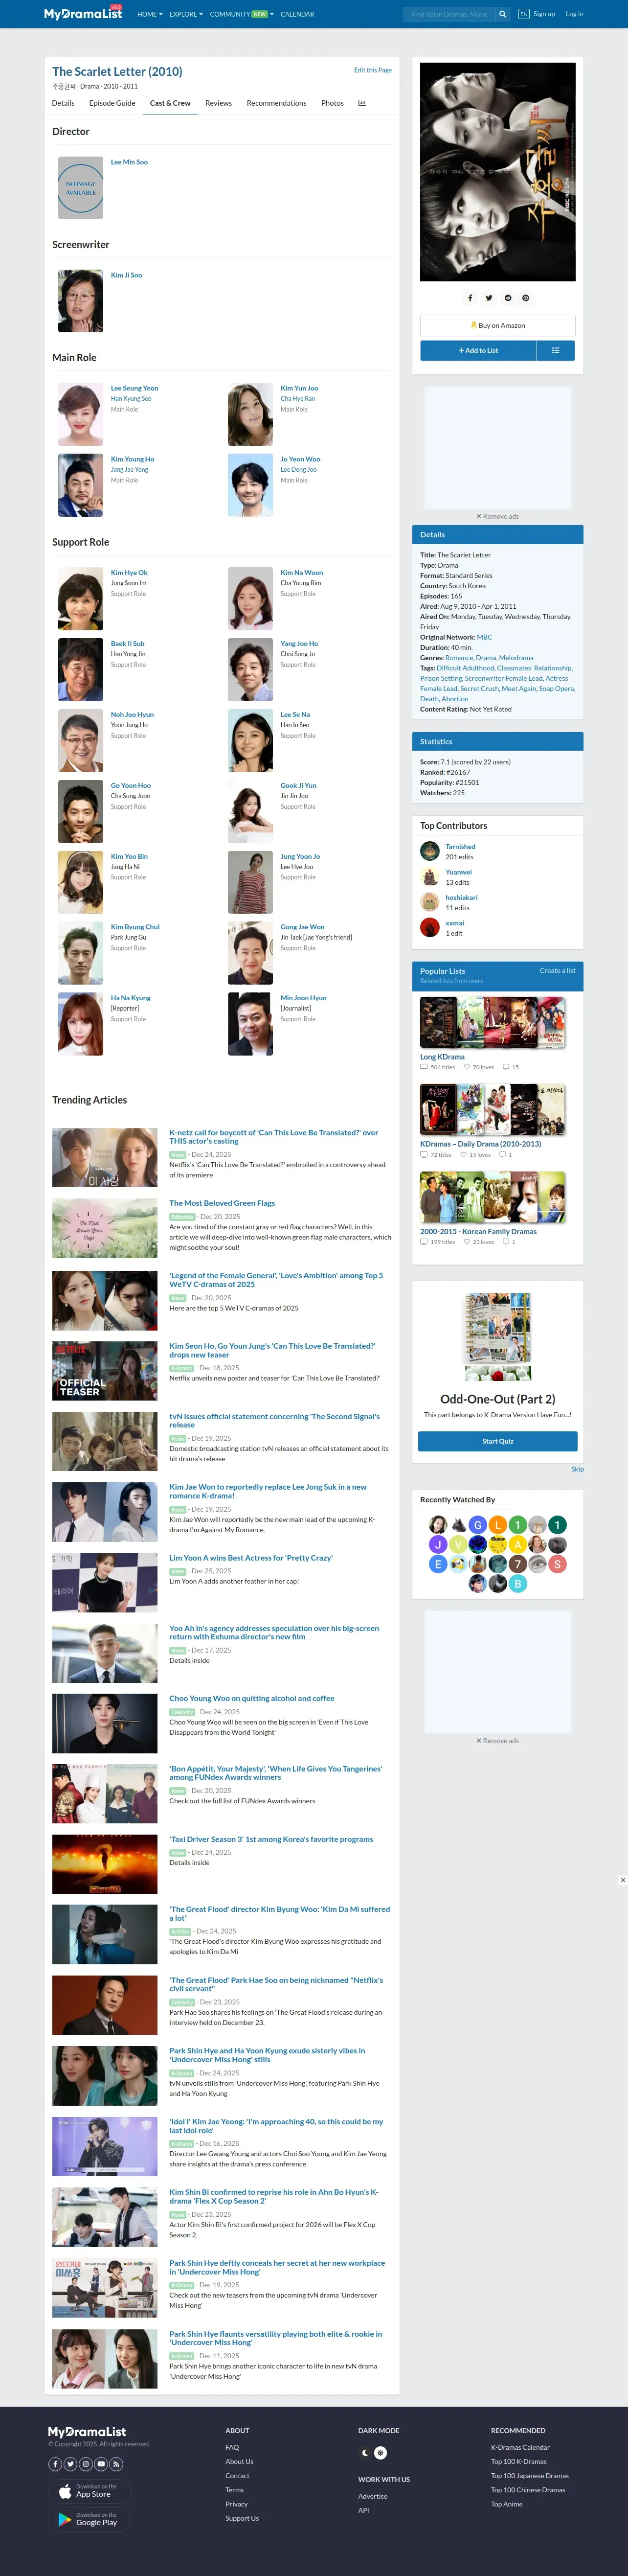This screenshot has height=2576, width=628.
Task: Enable dark mode moon toggle
Action: pos(365,2453)
